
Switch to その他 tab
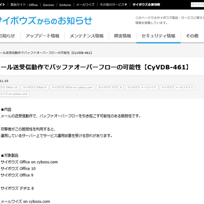click(192, 36)
